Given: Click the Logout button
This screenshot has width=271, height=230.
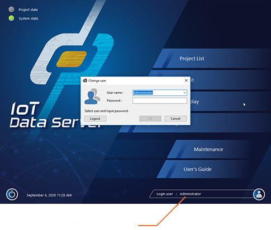Looking at the screenshot, I should (x=95, y=119).
